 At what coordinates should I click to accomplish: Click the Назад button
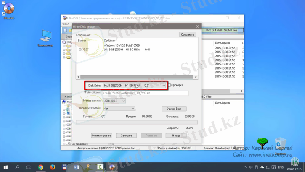176,136
